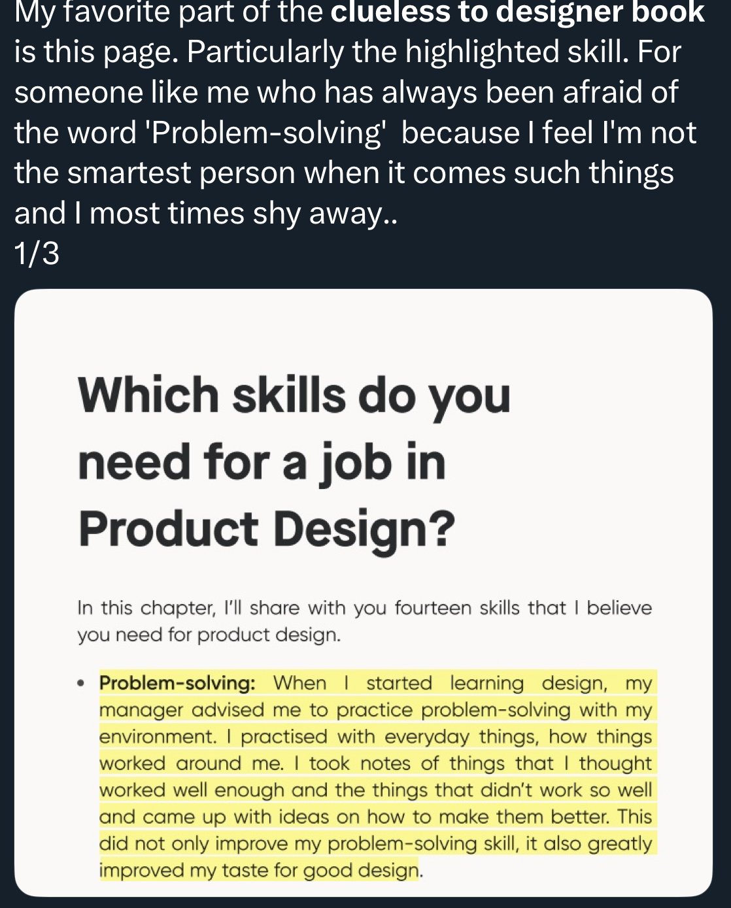The image size is (731, 908).
Task: Click the 'My favorite part of the' tweet text
Action: point(169,12)
